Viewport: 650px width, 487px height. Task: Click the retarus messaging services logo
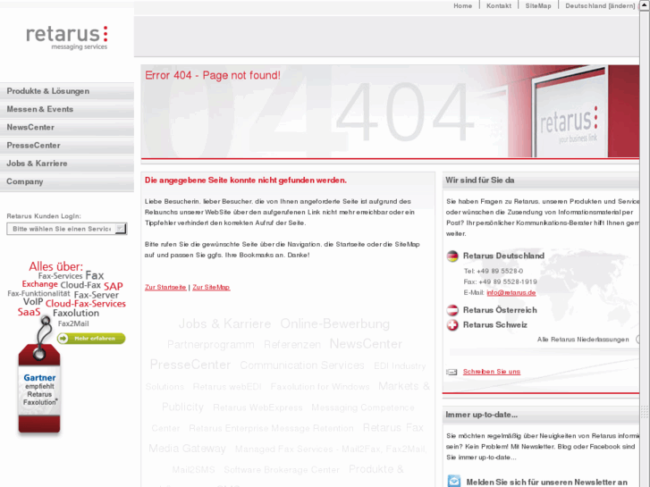[67, 38]
